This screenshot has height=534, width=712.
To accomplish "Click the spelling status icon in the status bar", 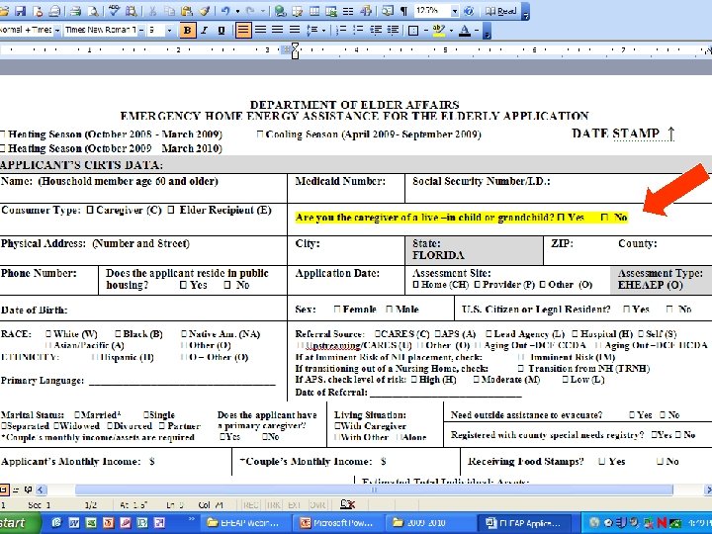I will pyautogui.click(x=347, y=504).
